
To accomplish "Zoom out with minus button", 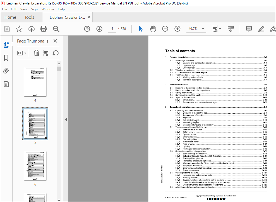I will 165,29.
